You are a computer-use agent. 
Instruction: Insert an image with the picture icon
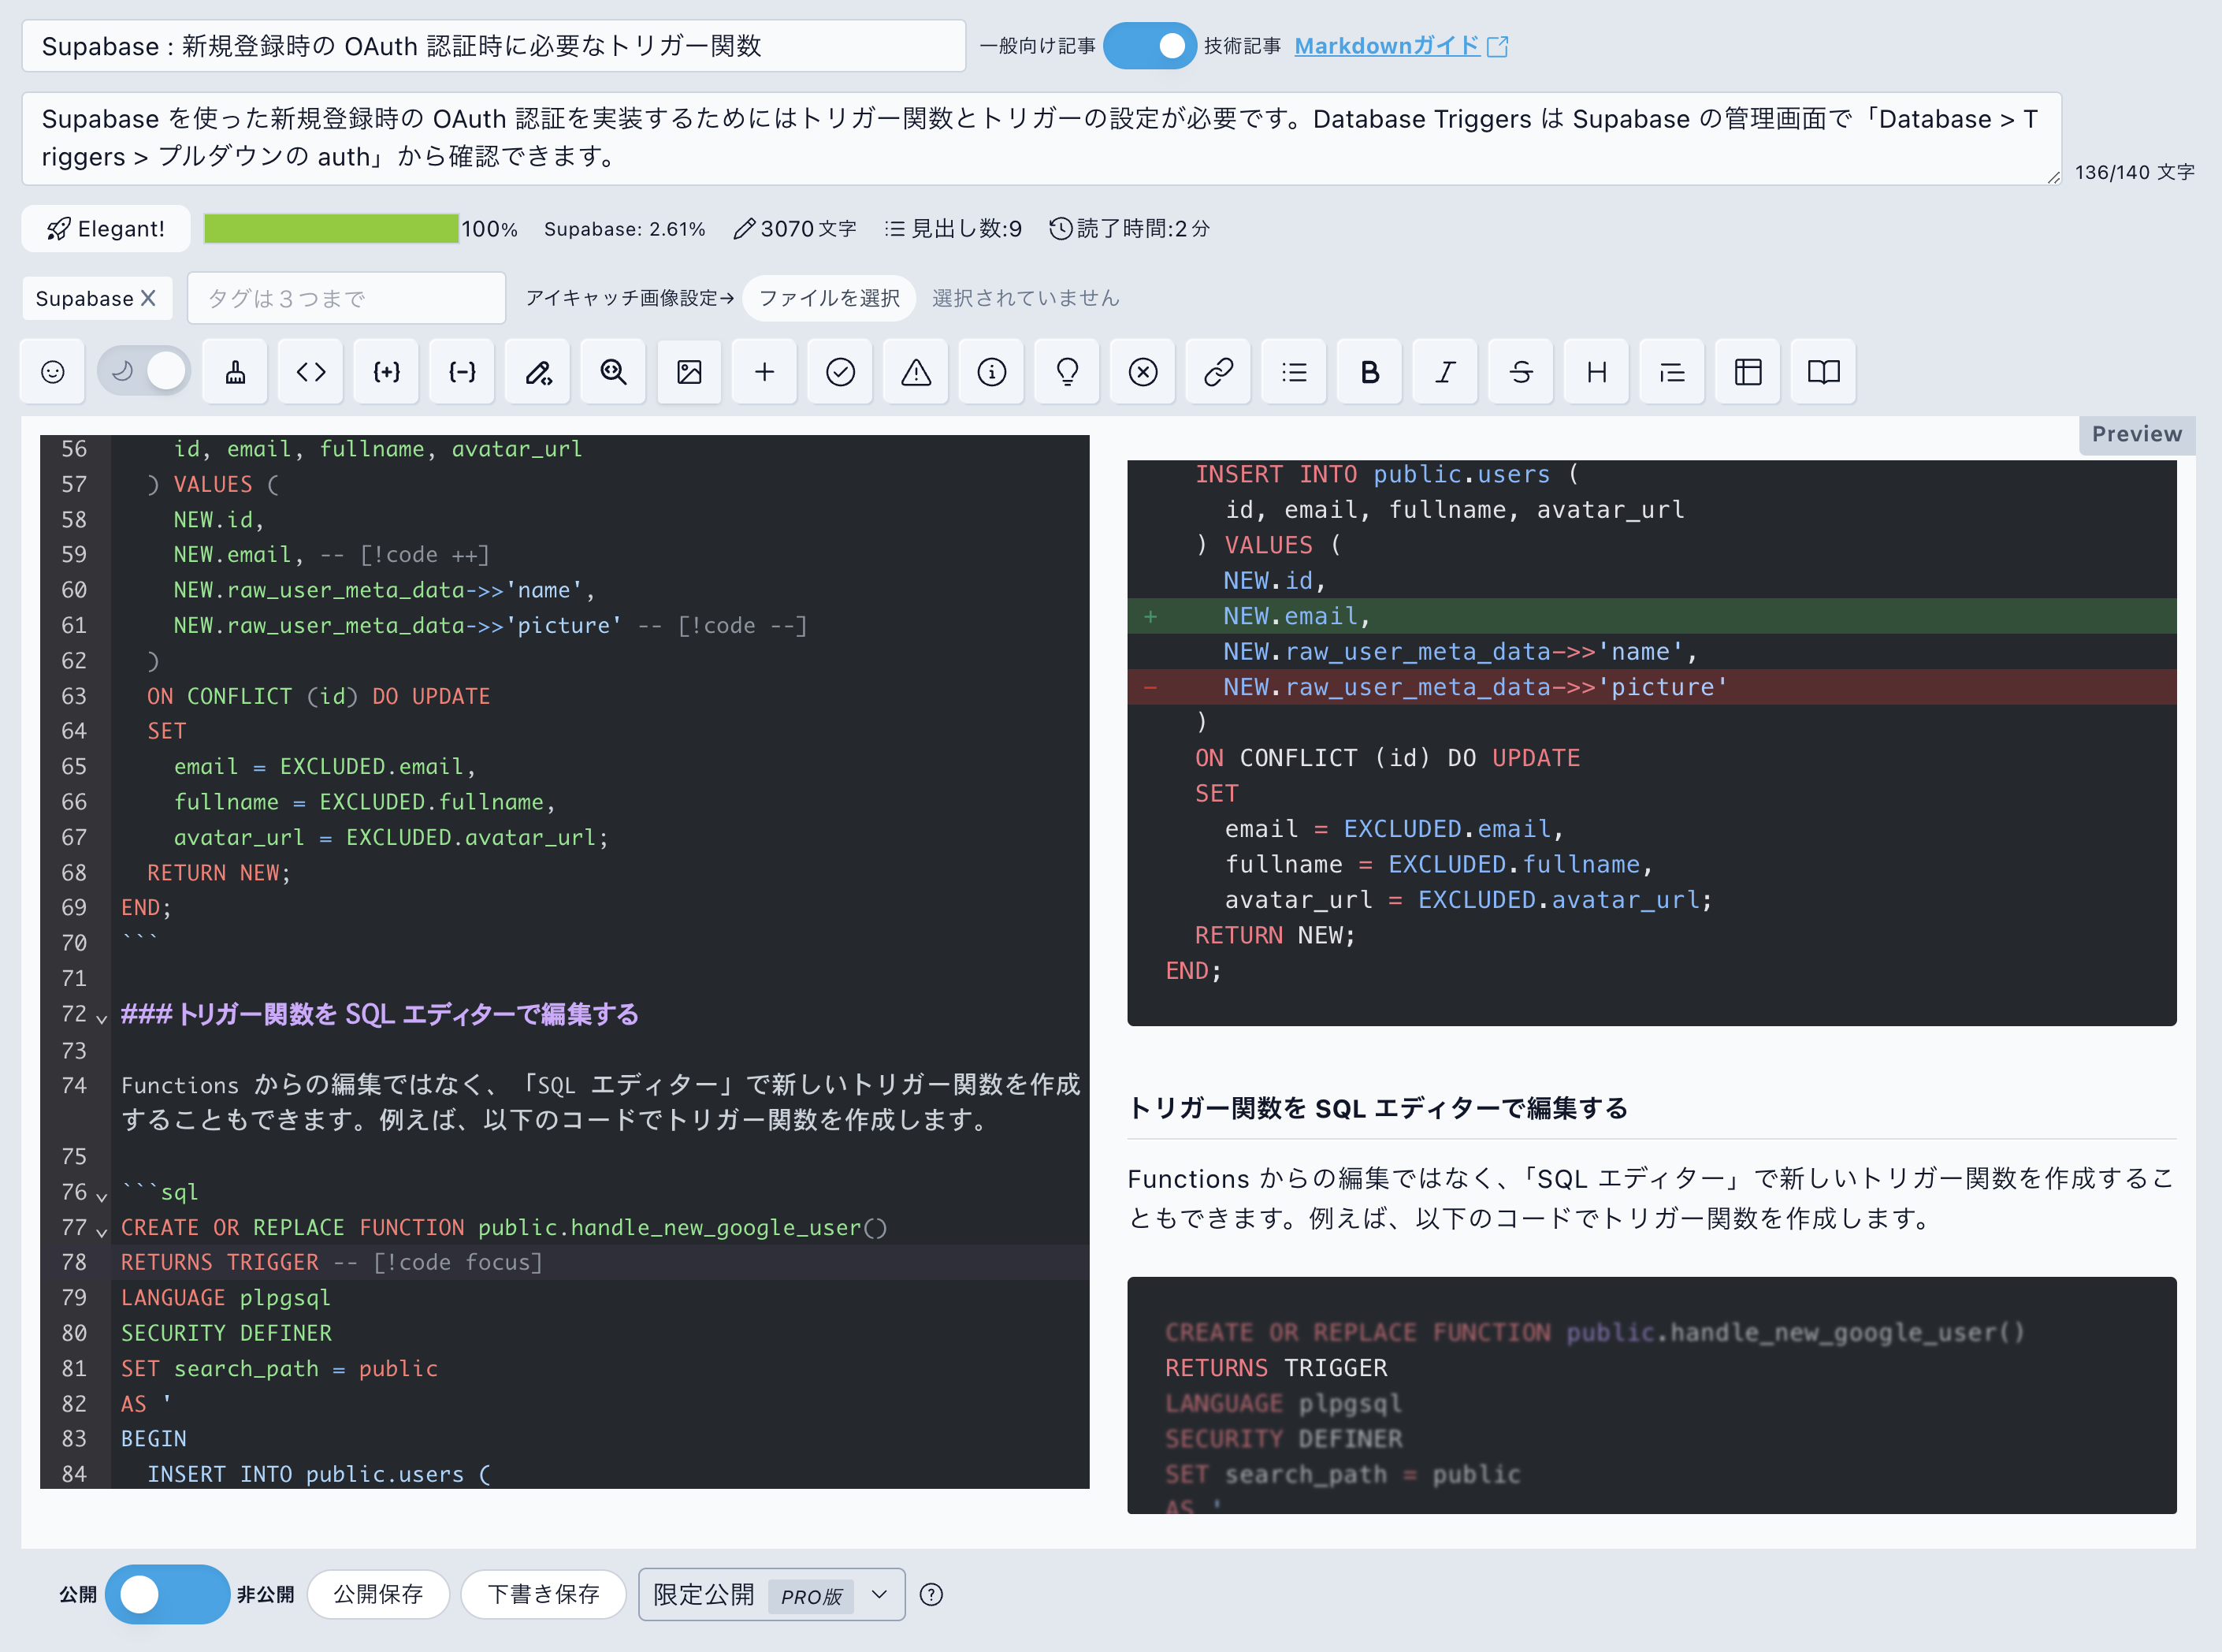(x=689, y=372)
